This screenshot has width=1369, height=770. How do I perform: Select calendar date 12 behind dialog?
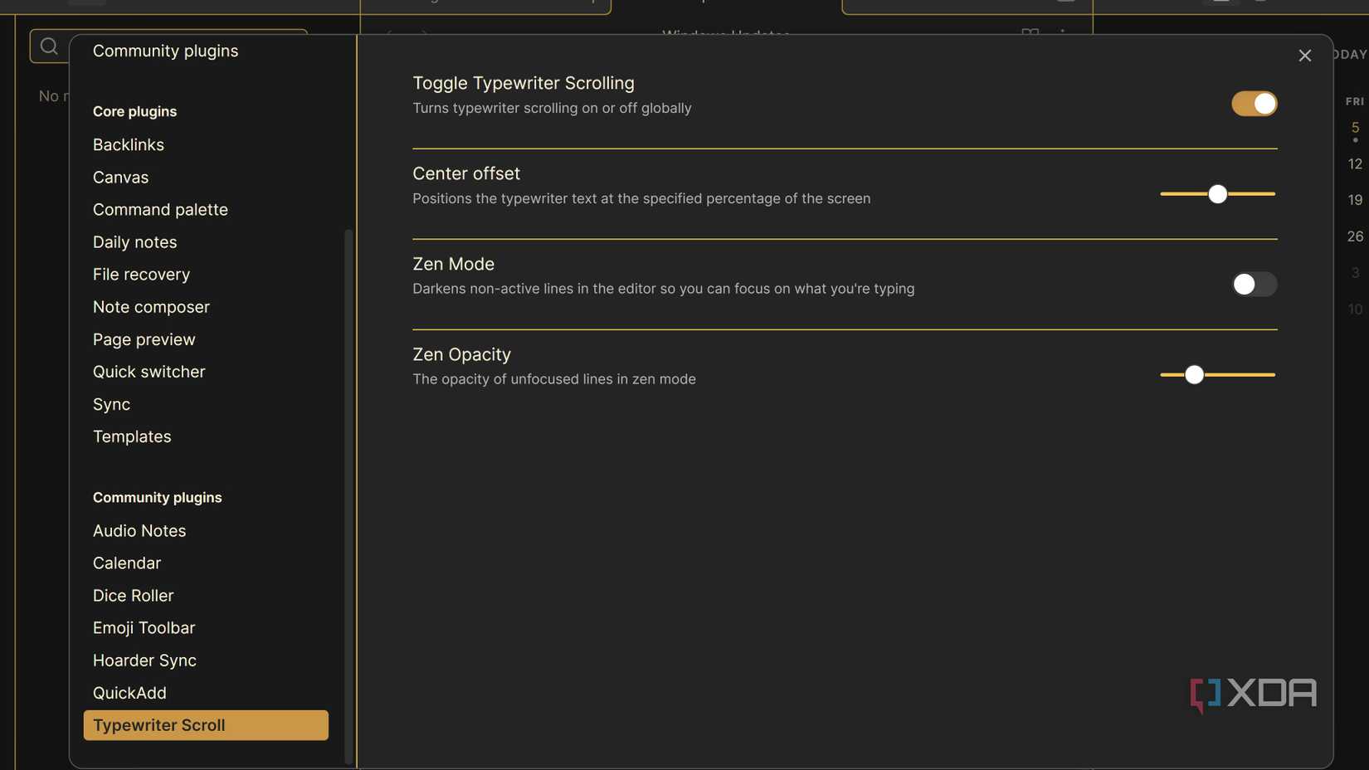coord(1355,164)
